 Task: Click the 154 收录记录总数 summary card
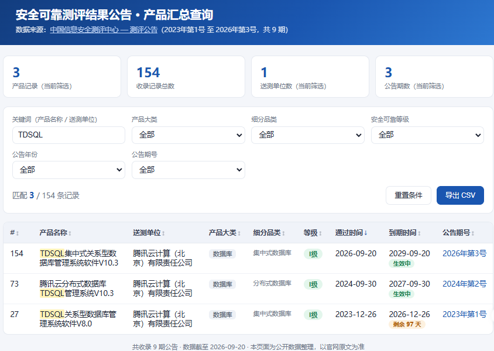[x=186, y=77]
